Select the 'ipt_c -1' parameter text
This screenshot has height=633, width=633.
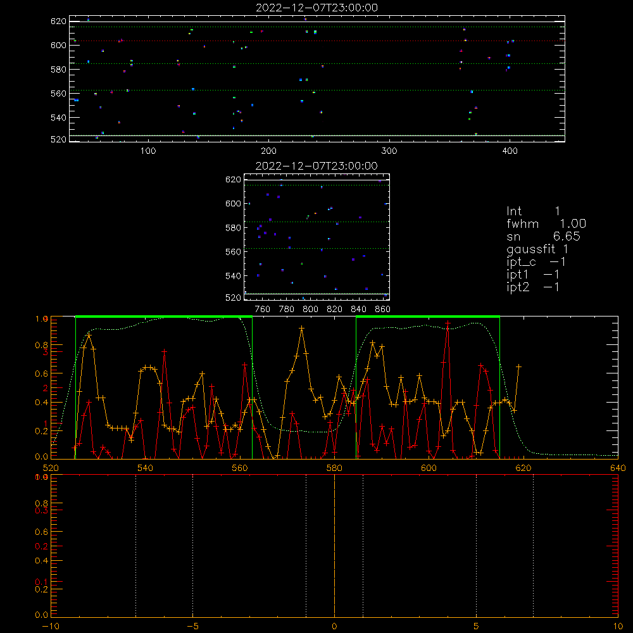click(536, 263)
